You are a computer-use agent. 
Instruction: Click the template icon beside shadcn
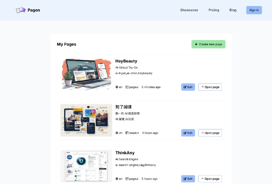click(127, 133)
